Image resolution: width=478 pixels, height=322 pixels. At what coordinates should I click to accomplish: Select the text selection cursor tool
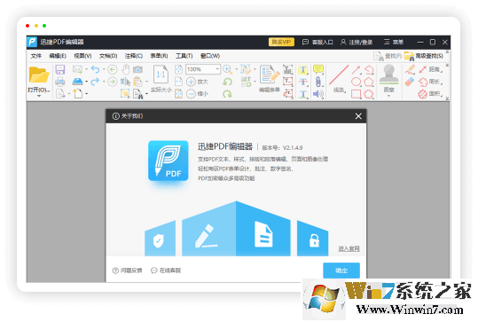(125, 82)
